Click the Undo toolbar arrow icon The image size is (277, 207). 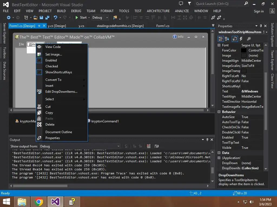pos(55,18)
